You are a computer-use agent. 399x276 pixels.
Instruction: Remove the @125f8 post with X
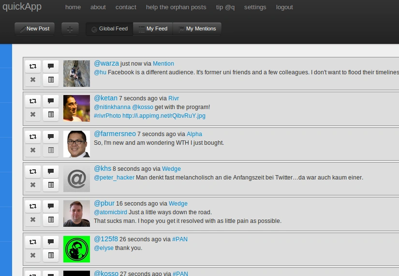tap(33, 256)
